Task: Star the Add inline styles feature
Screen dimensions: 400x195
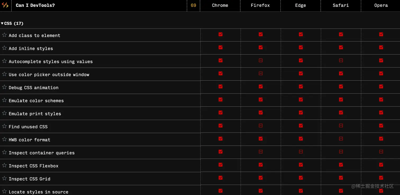Action: coord(4,48)
